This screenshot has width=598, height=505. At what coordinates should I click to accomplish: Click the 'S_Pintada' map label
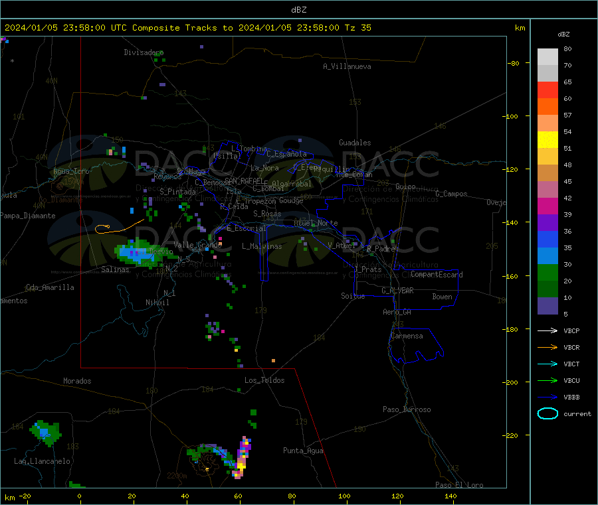(x=177, y=192)
